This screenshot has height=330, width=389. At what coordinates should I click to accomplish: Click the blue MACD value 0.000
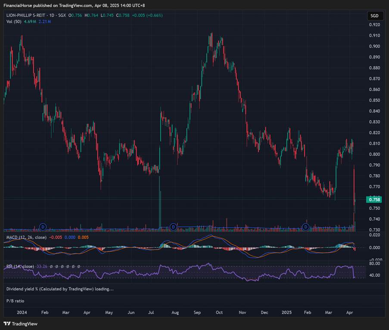tap(70, 237)
